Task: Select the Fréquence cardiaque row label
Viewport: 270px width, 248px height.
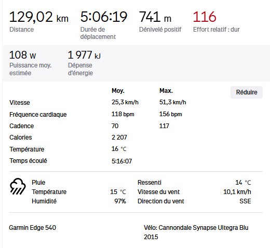Action: pos(38,115)
